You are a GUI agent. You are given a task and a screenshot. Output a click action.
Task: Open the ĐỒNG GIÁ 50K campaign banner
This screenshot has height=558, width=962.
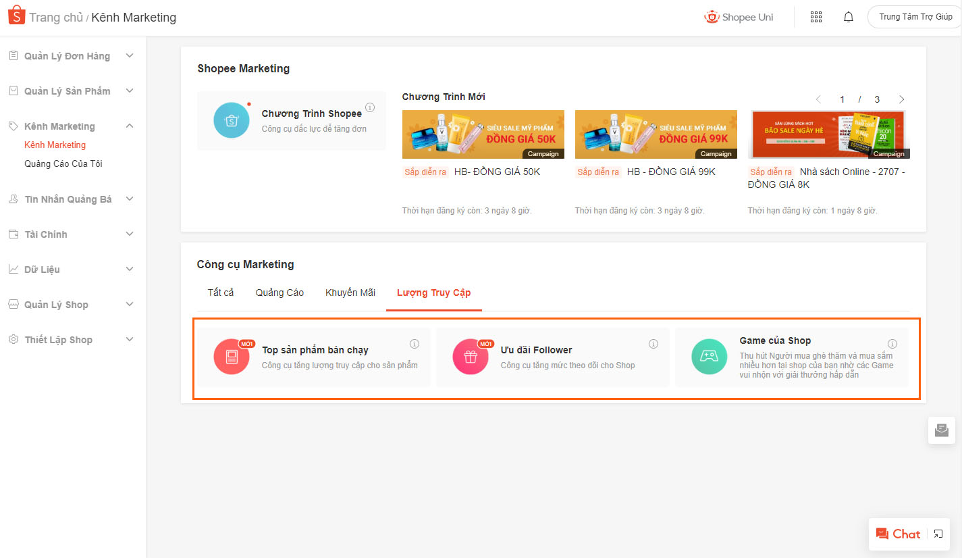[x=483, y=134]
